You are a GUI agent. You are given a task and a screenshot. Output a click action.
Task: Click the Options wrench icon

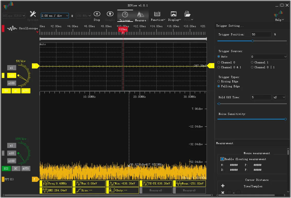(x=33, y=14)
